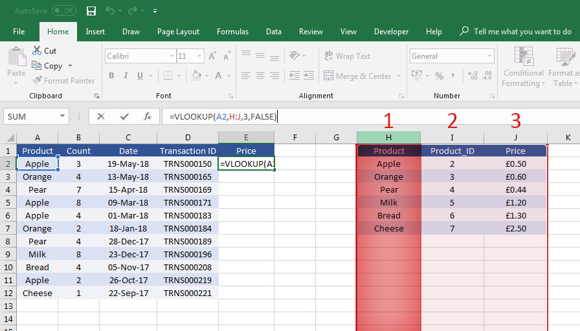Open the Customize Quick Access Toolbar arrow
The image size is (580, 331).
point(155,11)
